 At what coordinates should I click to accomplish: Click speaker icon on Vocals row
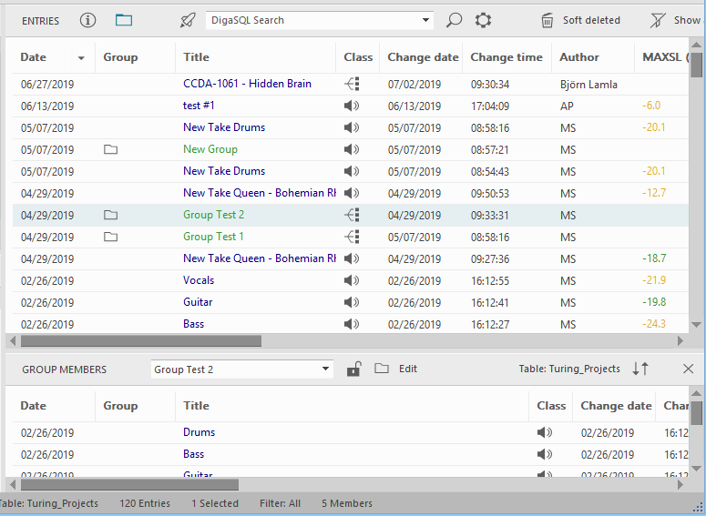click(352, 280)
